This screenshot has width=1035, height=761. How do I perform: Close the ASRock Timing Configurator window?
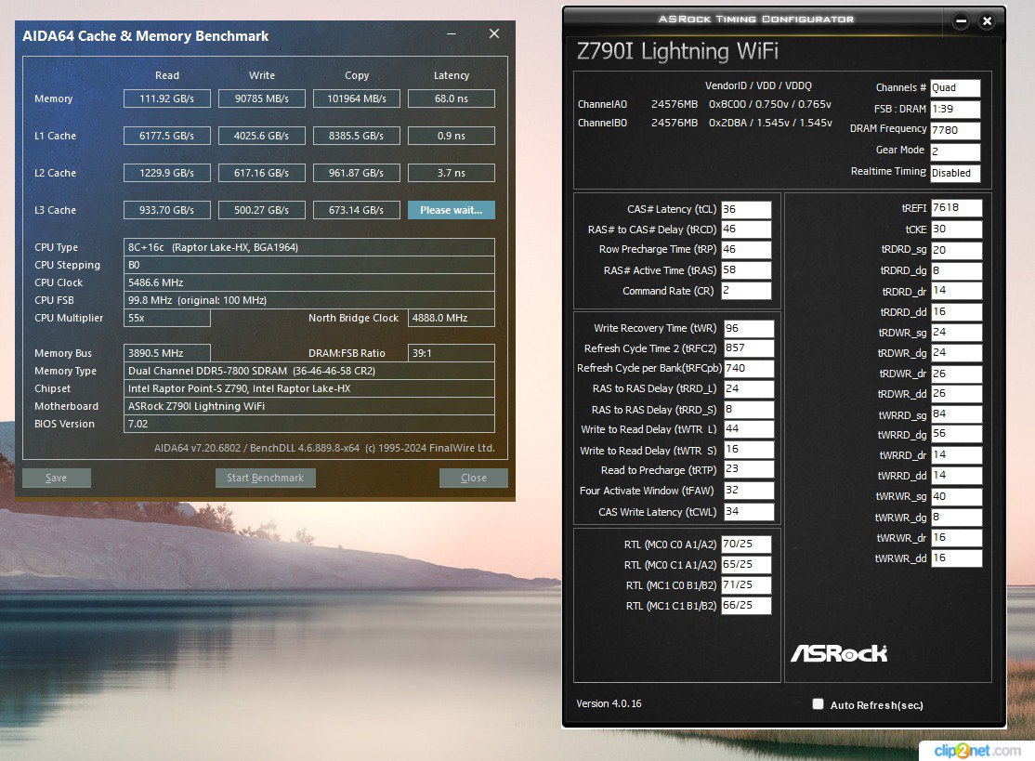(x=987, y=21)
